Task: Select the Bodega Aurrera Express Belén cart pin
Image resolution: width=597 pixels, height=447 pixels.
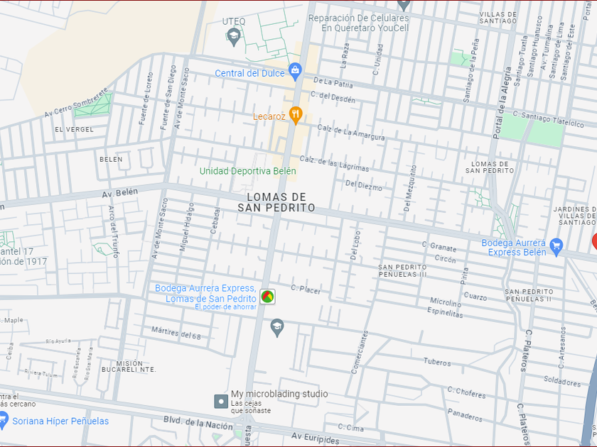Action: coord(556,247)
